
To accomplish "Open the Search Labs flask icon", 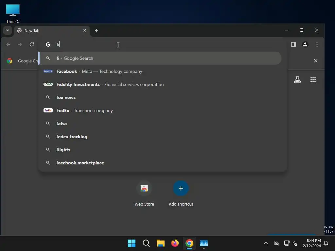I will pos(297,80).
